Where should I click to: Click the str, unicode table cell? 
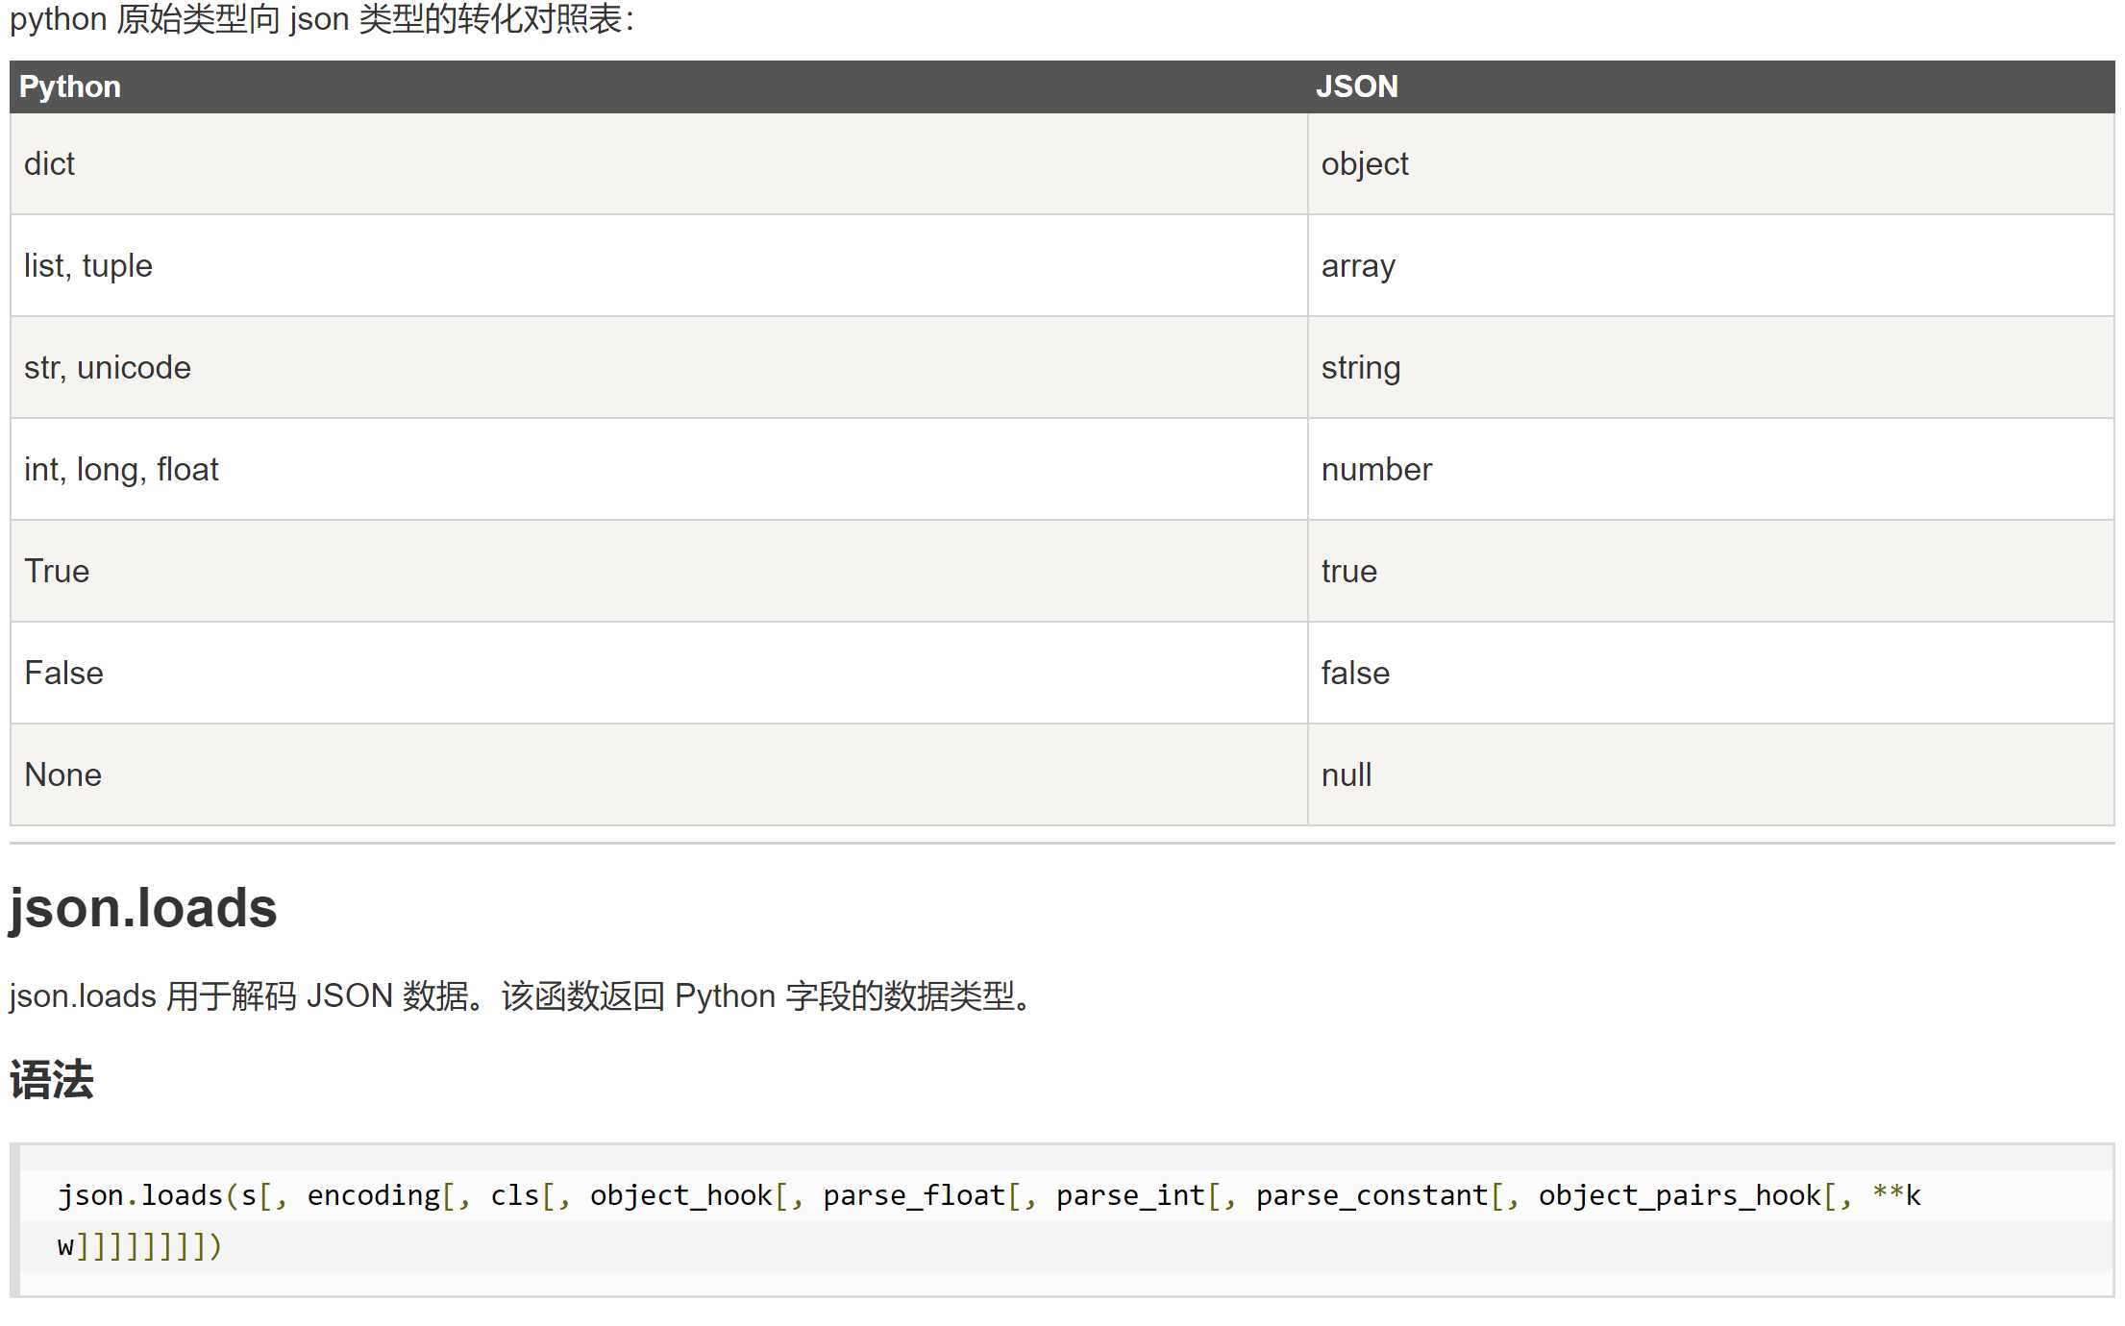coord(656,367)
